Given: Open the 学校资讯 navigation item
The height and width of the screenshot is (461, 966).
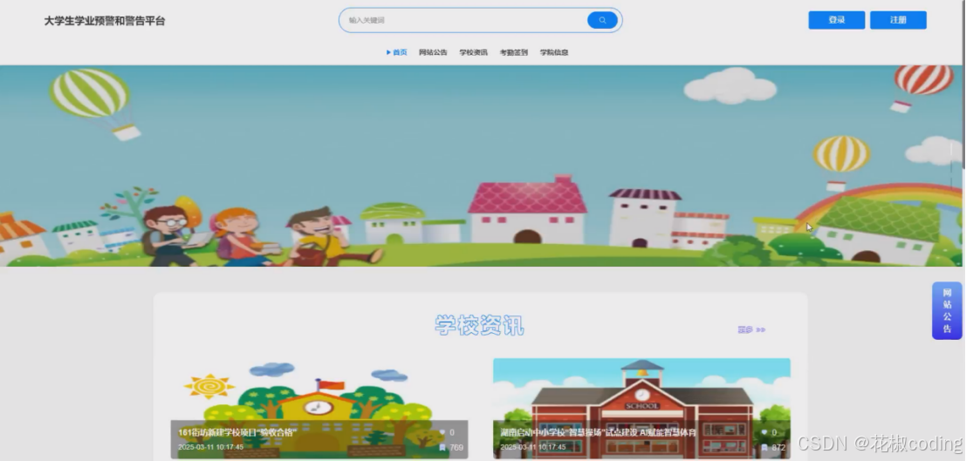Looking at the screenshot, I should pos(473,52).
